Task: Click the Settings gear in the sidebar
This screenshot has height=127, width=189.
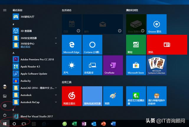Action: (5, 105)
